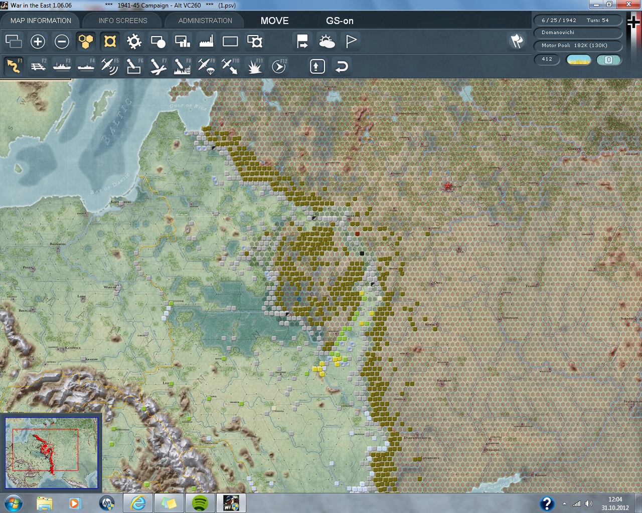The width and height of the screenshot is (642, 513).
Task: Toggle the factory icon
Action: [x=206, y=41]
